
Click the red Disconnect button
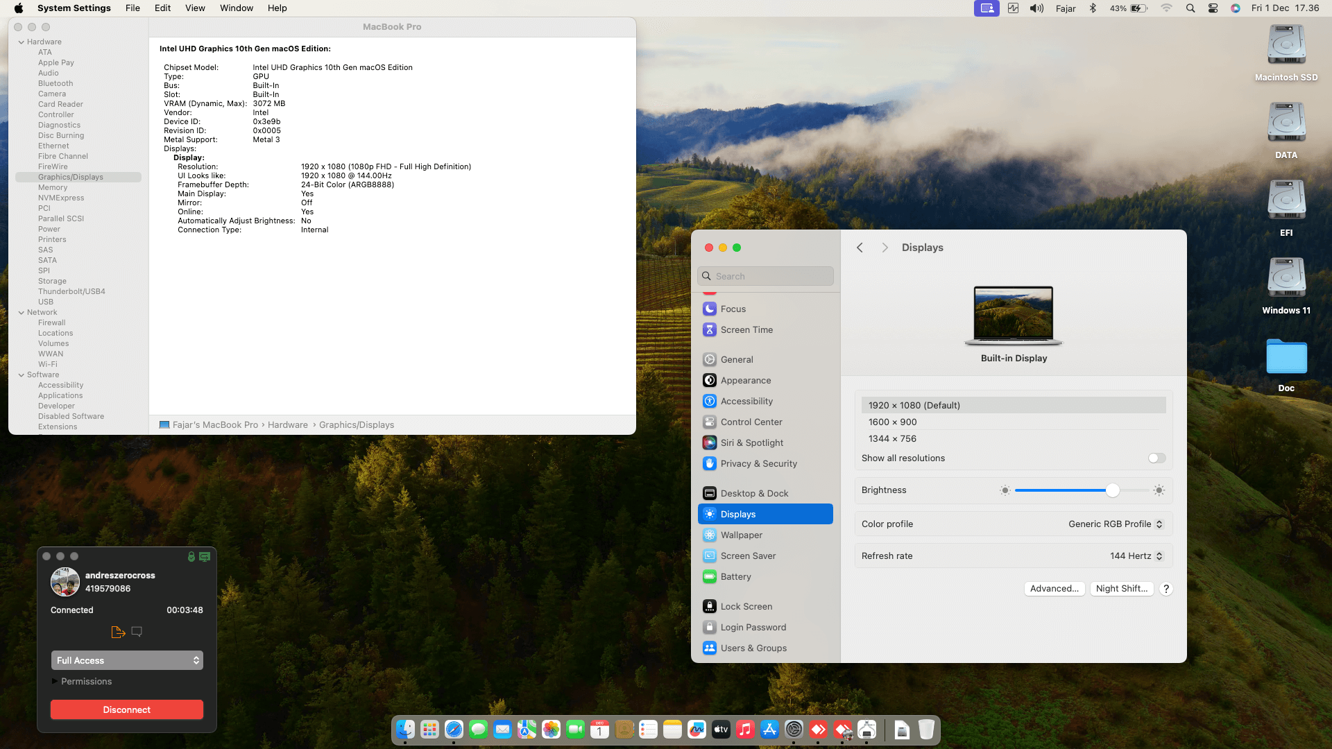click(x=126, y=709)
